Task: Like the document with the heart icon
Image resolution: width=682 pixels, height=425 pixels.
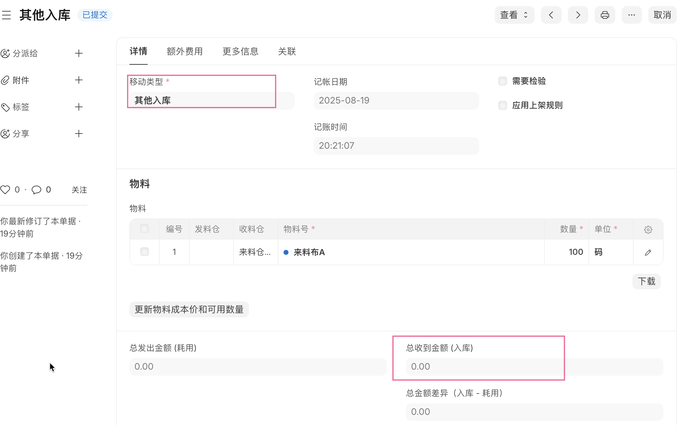Action: point(5,190)
